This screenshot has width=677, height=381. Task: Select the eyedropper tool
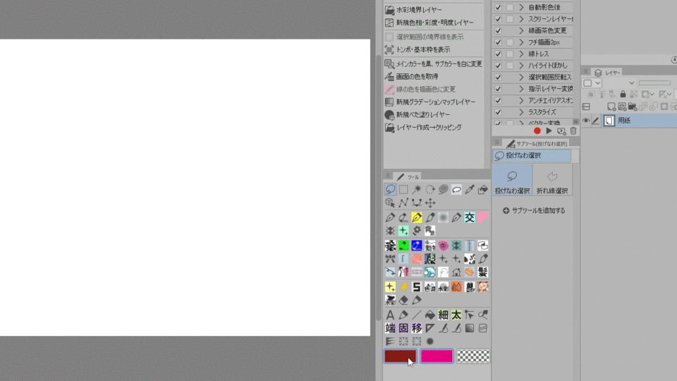pyautogui.click(x=470, y=189)
